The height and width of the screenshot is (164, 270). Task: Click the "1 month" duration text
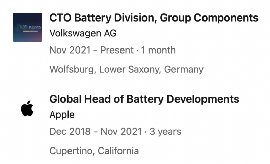click(159, 50)
